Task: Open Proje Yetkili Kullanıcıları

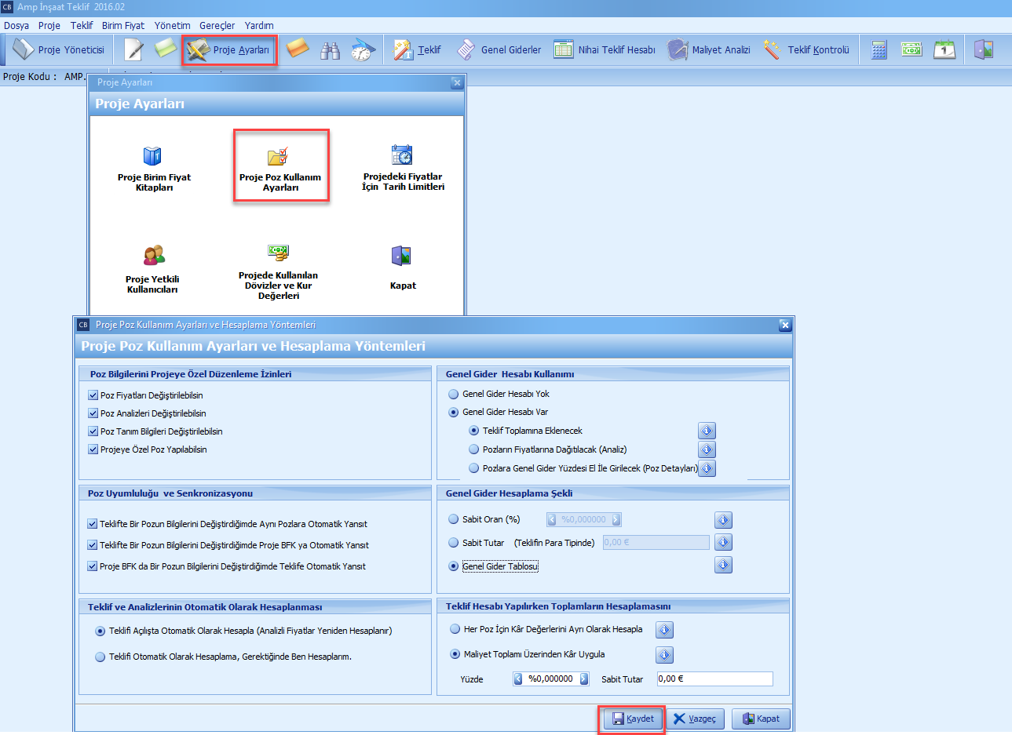Action: pos(152,268)
